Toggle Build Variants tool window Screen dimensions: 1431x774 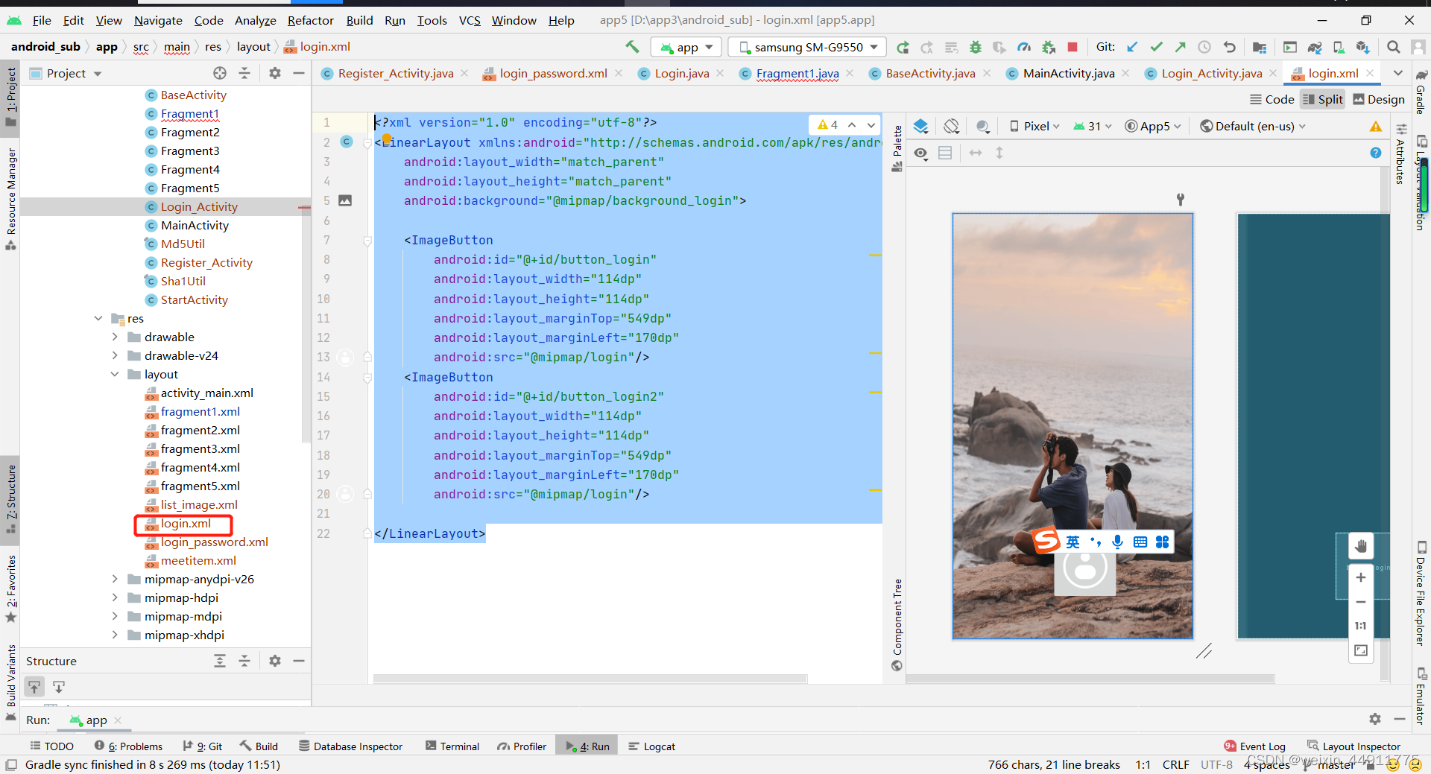click(x=10, y=682)
